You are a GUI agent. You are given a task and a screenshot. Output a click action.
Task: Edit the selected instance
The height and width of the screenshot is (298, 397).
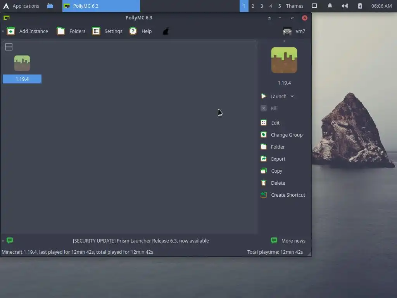click(270, 123)
